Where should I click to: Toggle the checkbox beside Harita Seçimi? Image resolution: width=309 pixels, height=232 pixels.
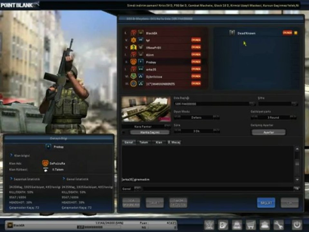click(124, 132)
